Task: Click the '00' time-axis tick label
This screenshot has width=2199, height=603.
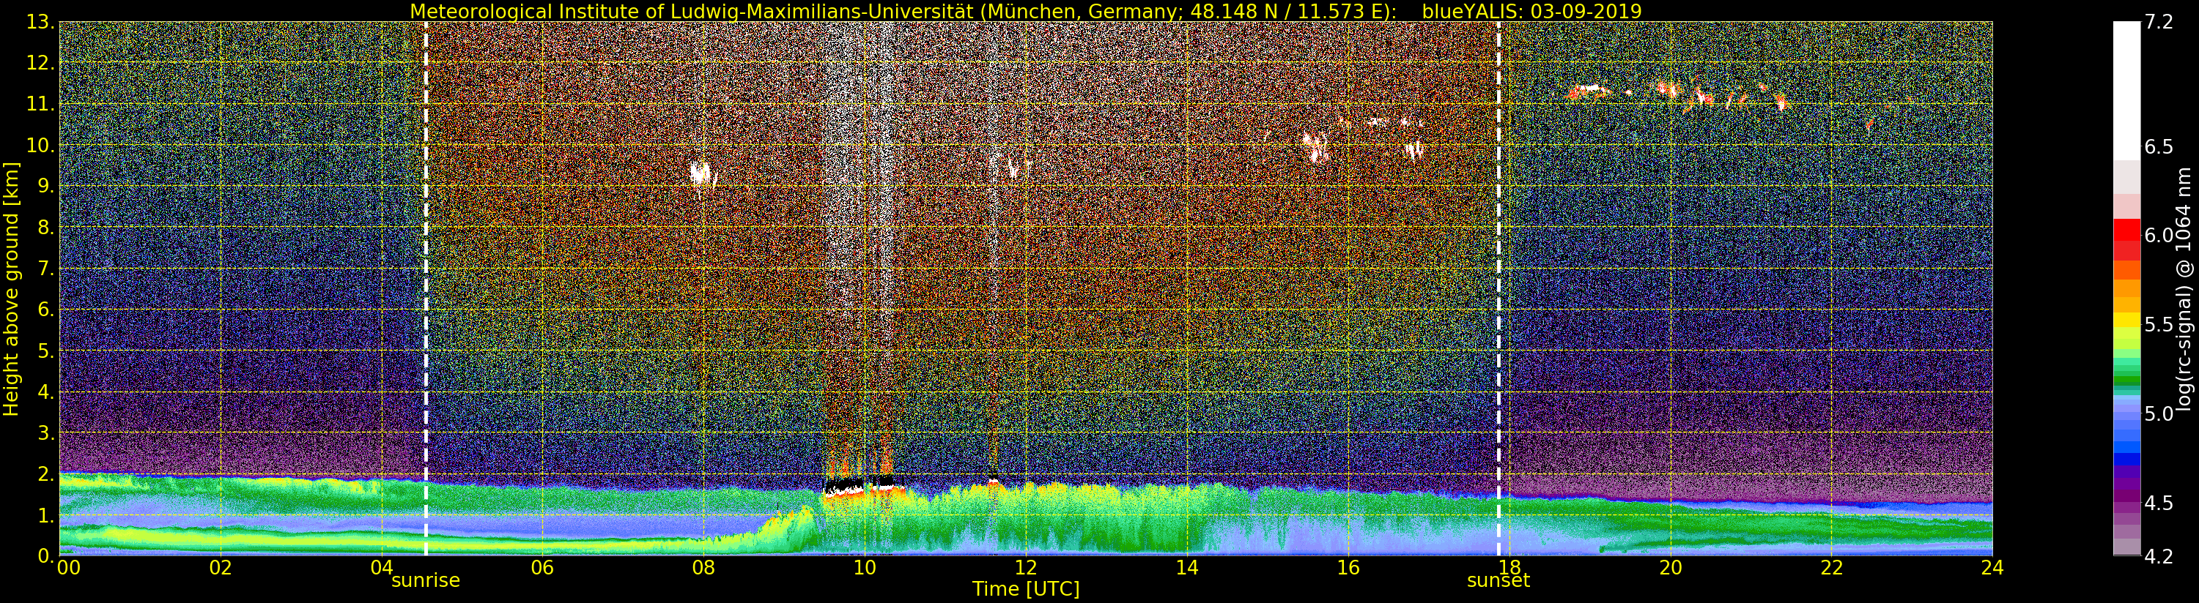Action: click(68, 567)
